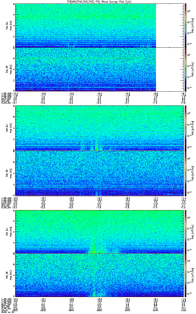Click the X_RE_GSE label under the THE panels
Screen dimensions: 196x314
6,299
